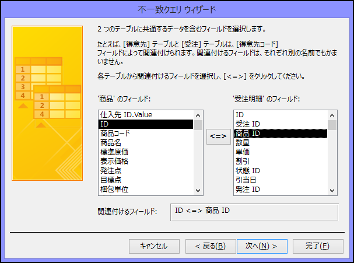Image resolution: width=354 pixels, height=263 pixels.
Task: Proceed with the 次へ(N) button
Action: 262,246
